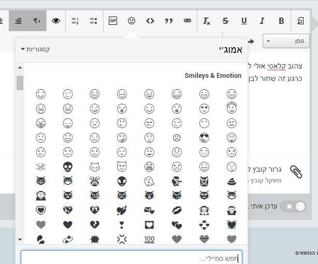Select the heart with arrow emoji
Screen dimensions: 318x264
coord(122,211)
